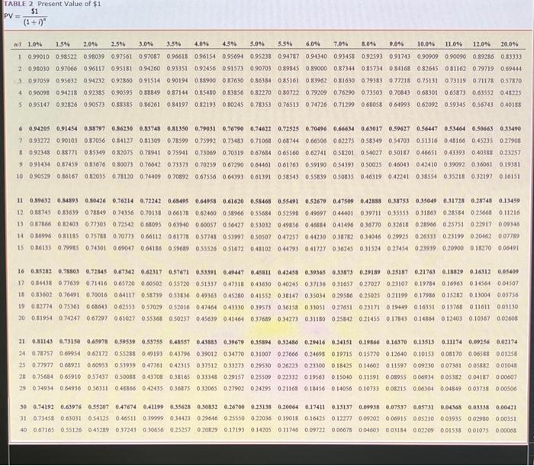
Task: Click the 0.74192 cell in row 30
Action: pos(43,407)
